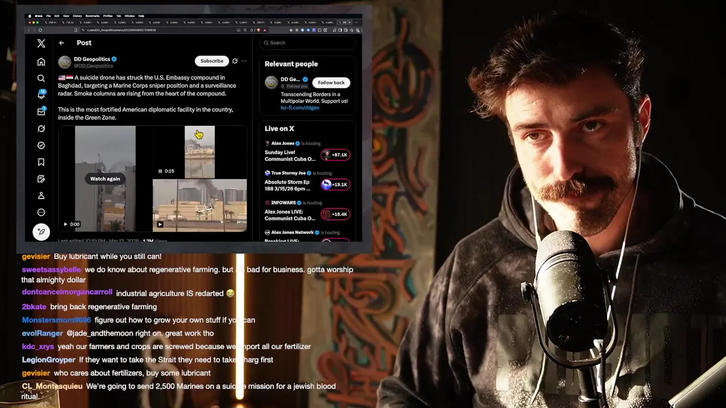
Task: Open the @DD_Geopolitics handle link
Action: click(94, 66)
